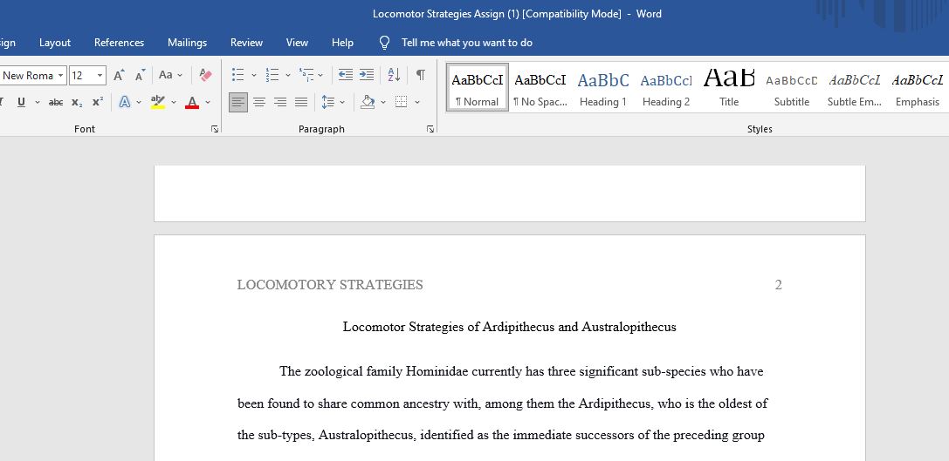Switch to the Mailings tab

pyautogui.click(x=187, y=43)
